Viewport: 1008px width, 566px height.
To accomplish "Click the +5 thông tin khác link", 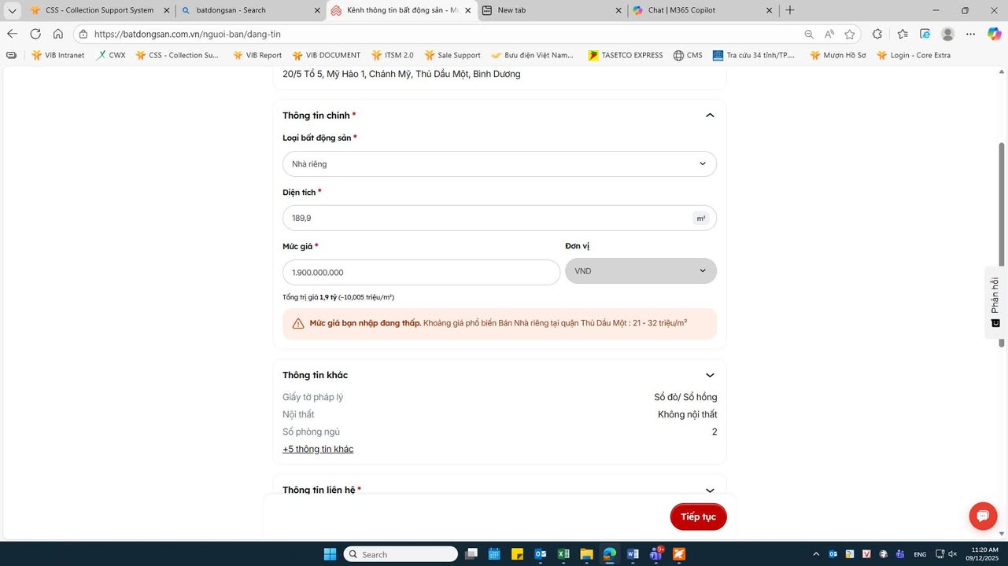I will click(x=318, y=449).
